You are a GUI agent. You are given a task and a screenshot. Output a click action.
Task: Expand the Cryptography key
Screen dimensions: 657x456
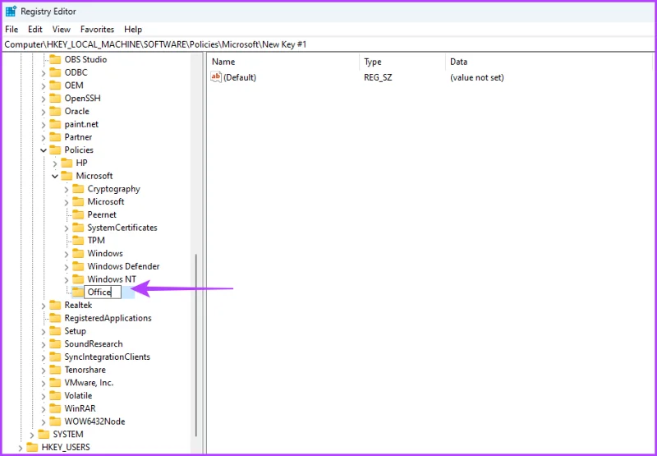point(67,189)
